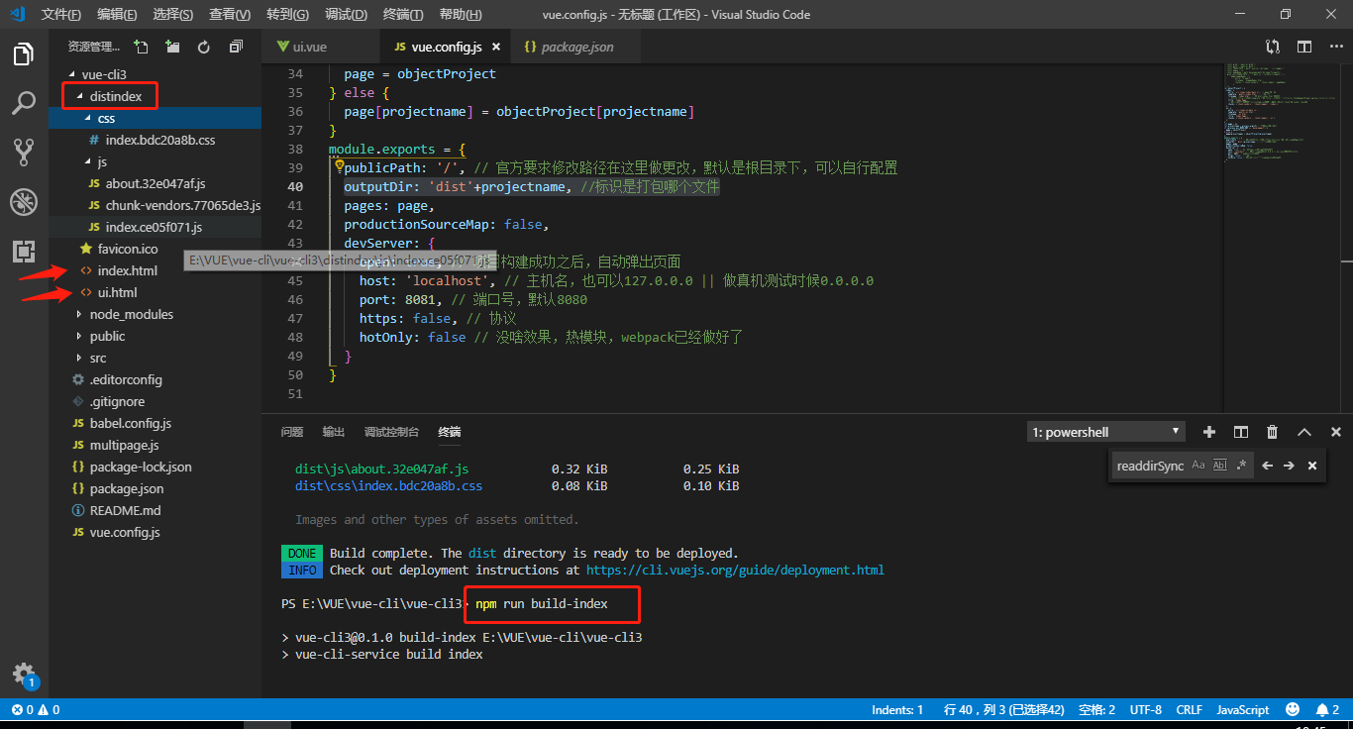Kill the terminal with trash icon
1353x729 pixels.
coord(1272,432)
